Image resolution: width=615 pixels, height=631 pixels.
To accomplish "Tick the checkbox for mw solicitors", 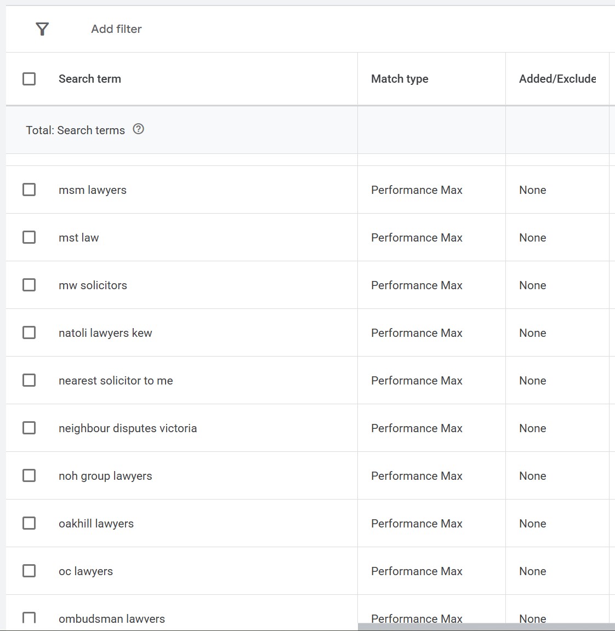I will coord(29,285).
